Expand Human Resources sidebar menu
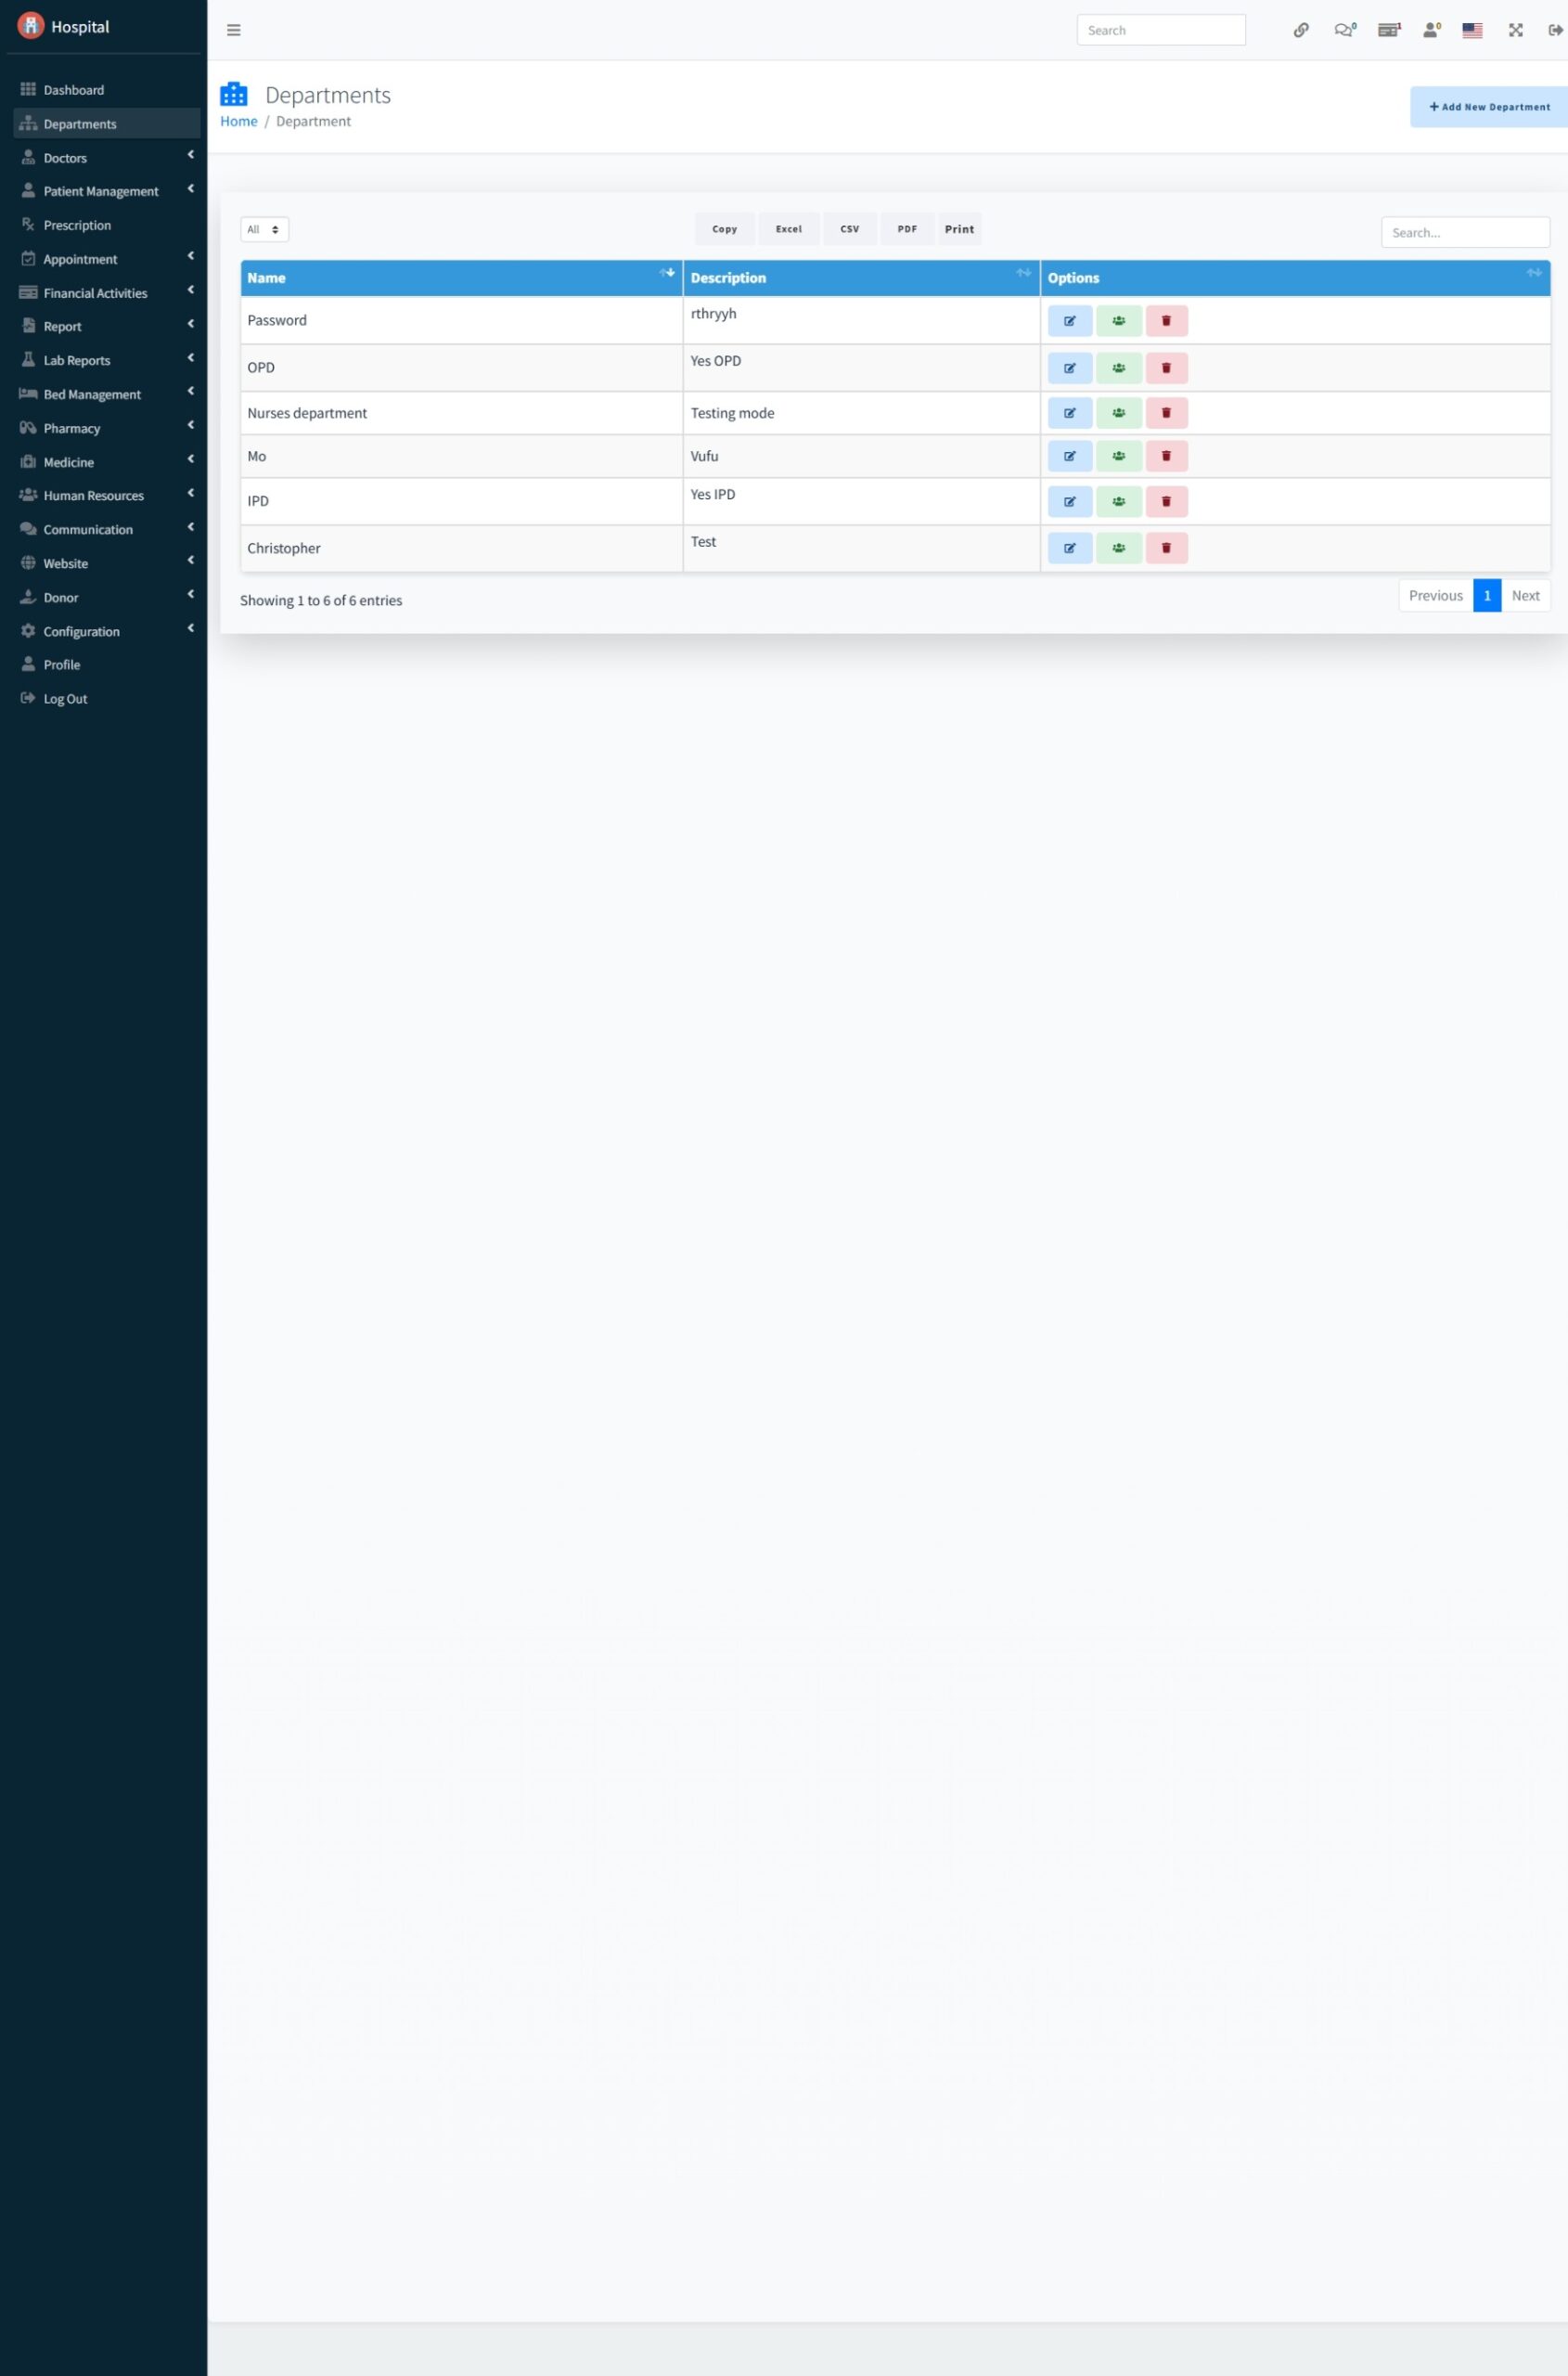Image resolution: width=1568 pixels, height=2376 pixels. [x=107, y=496]
